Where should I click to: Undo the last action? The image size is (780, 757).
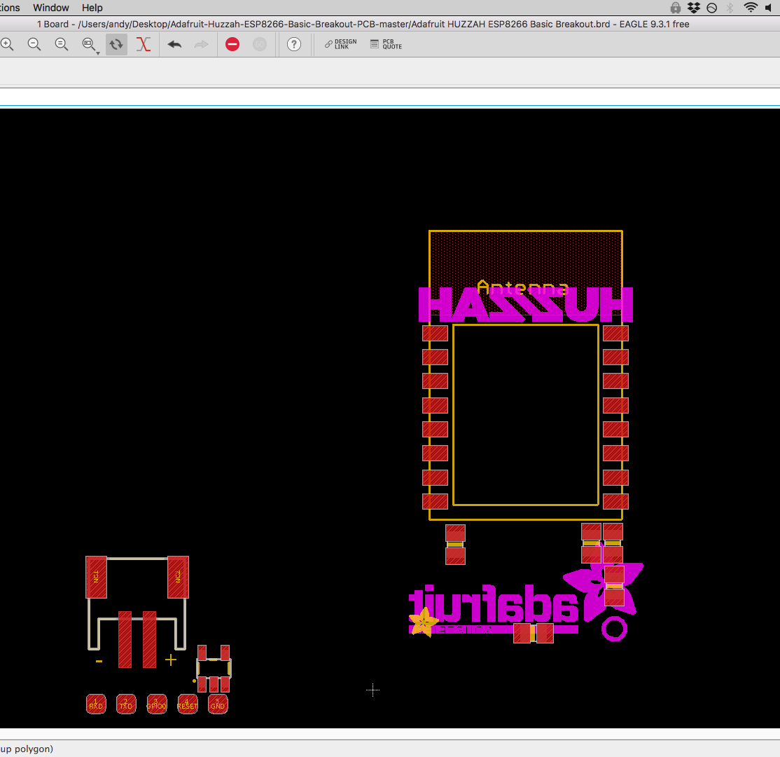174,44
